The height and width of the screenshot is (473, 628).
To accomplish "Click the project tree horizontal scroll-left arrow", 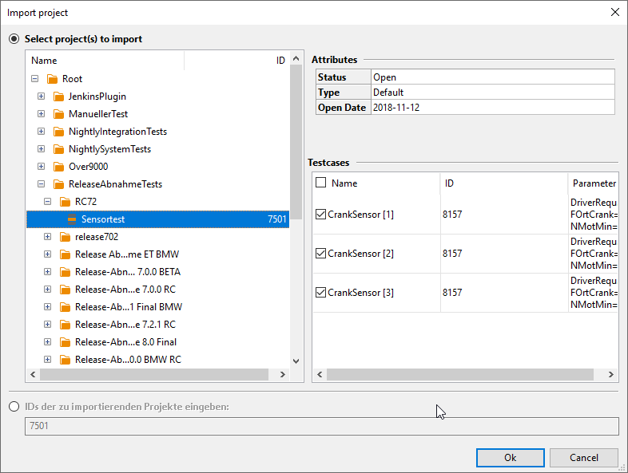I will click(33, 375).
